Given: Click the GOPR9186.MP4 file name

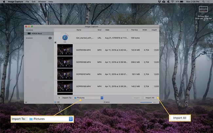Looking at the screenshot, I should tap(83, 86).
